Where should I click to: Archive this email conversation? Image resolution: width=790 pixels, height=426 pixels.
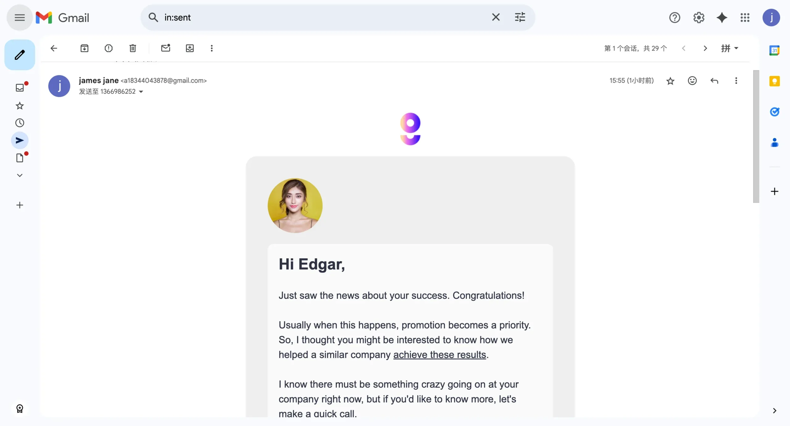click(84, 48)
